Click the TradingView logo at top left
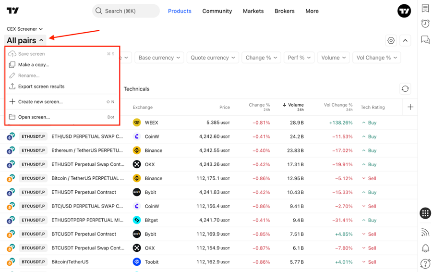This screenshot has height=272, width=433. click(x=12, y=11)
